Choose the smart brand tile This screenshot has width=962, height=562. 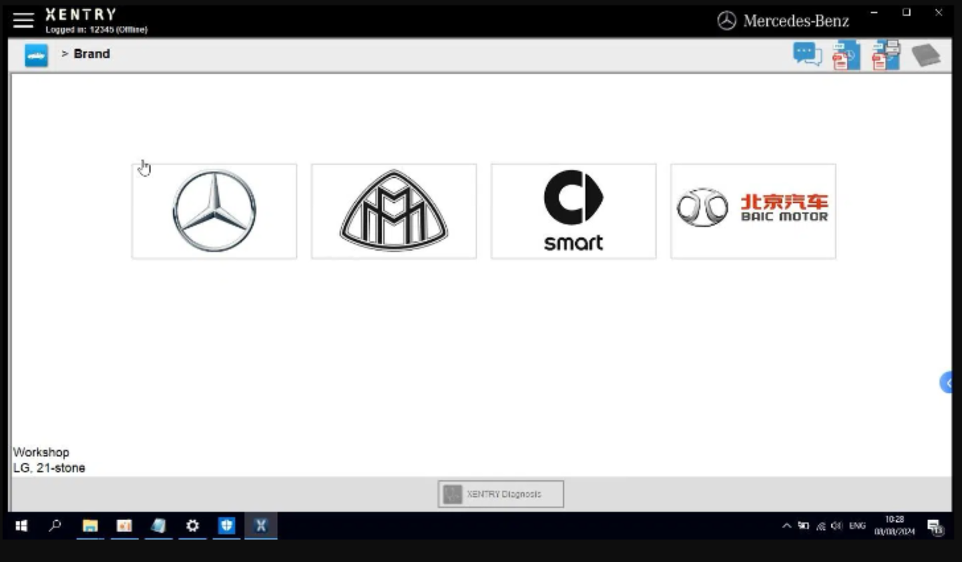(x=573, y=211)
